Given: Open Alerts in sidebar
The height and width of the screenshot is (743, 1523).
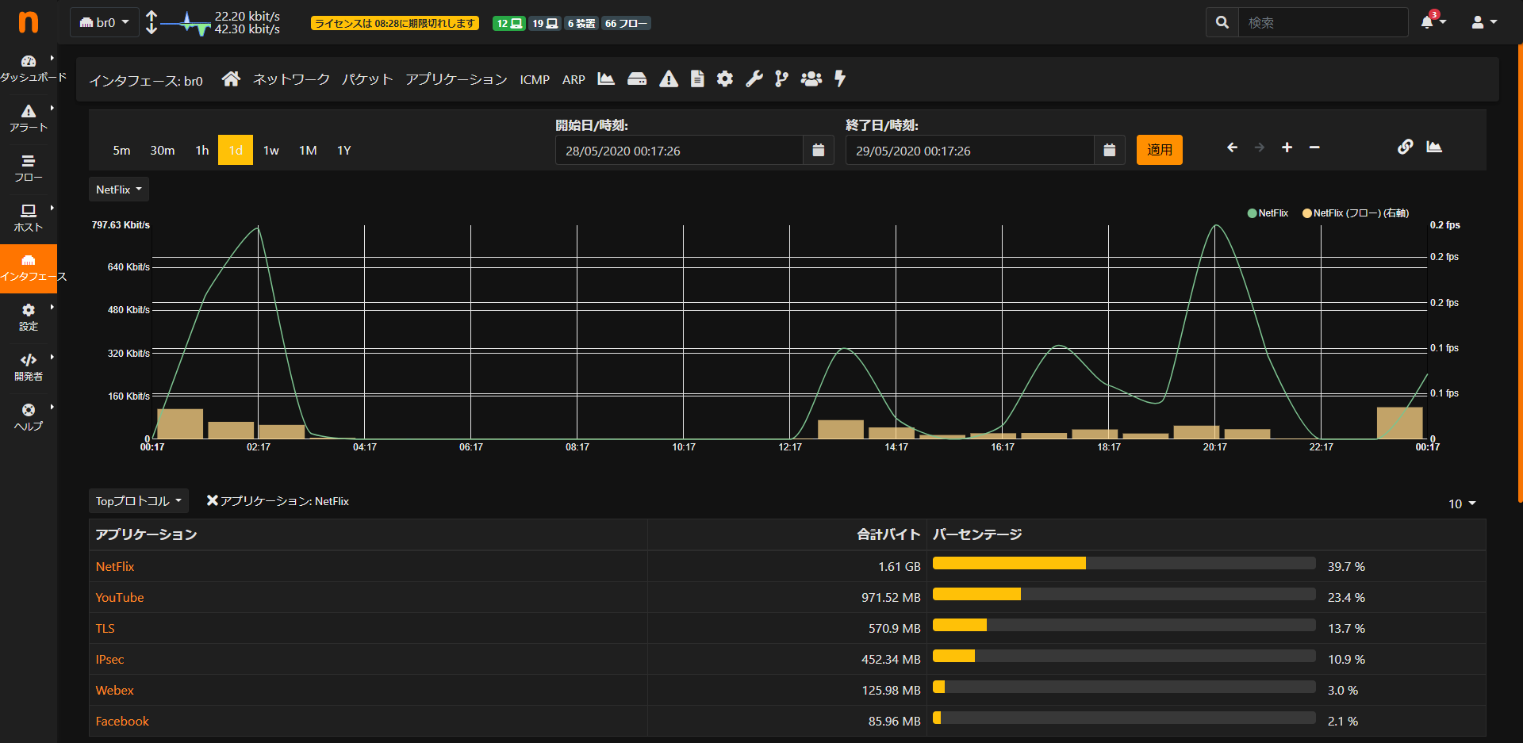Looking at the screenshot, I should coord(29,117).
